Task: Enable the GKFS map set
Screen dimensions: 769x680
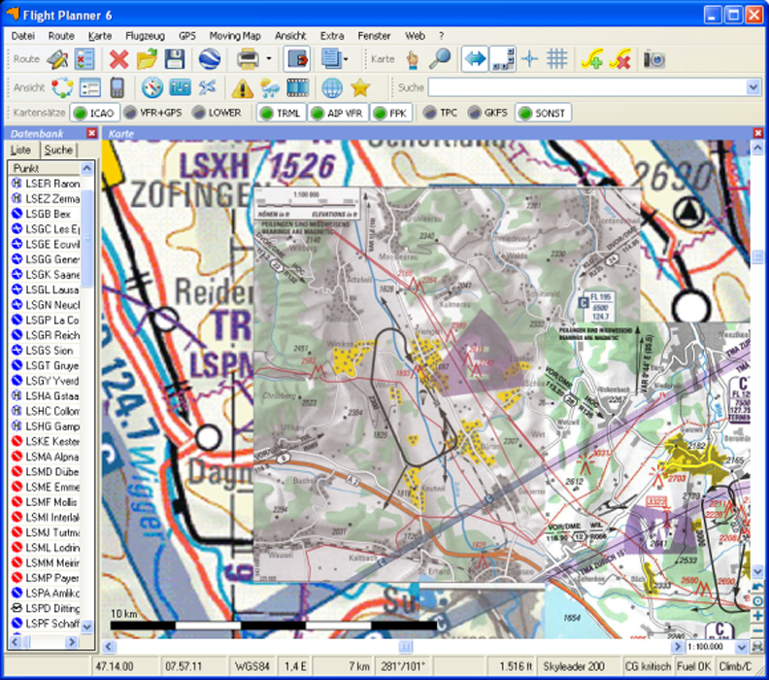Action: coord(488,113)
